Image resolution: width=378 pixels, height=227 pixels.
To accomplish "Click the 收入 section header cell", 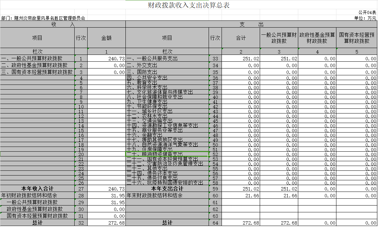I will (x=63, y=24).
